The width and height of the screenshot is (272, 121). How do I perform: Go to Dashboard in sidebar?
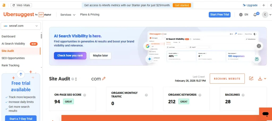8,36
